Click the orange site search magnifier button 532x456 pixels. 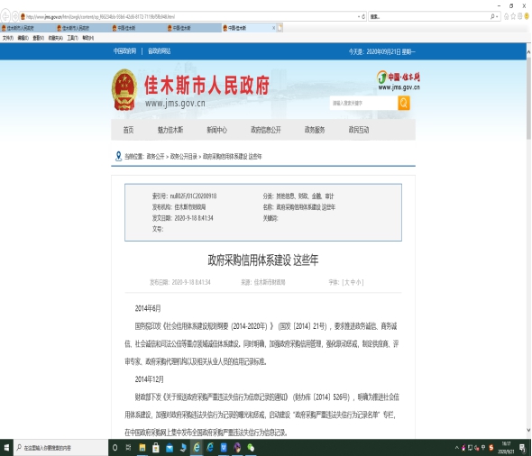coord(404,103)
